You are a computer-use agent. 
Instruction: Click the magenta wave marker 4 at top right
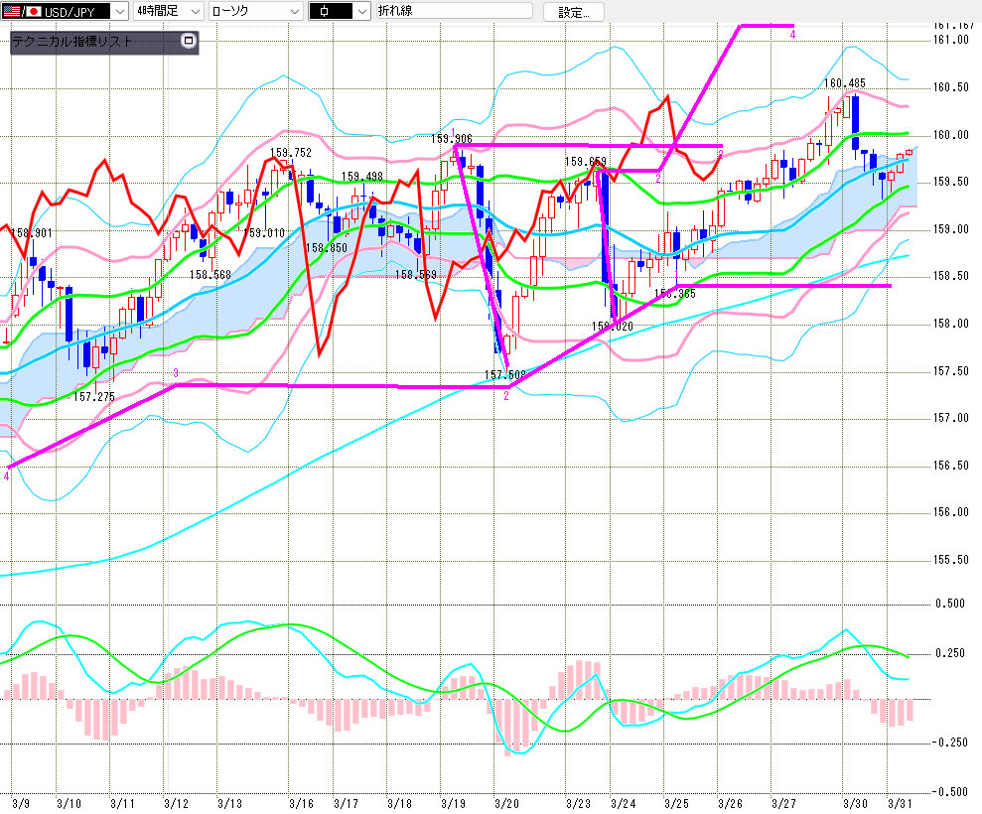pos(792,35)
